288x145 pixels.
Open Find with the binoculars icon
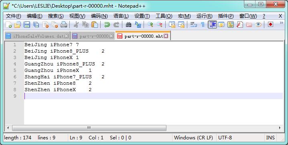[128, 25]
